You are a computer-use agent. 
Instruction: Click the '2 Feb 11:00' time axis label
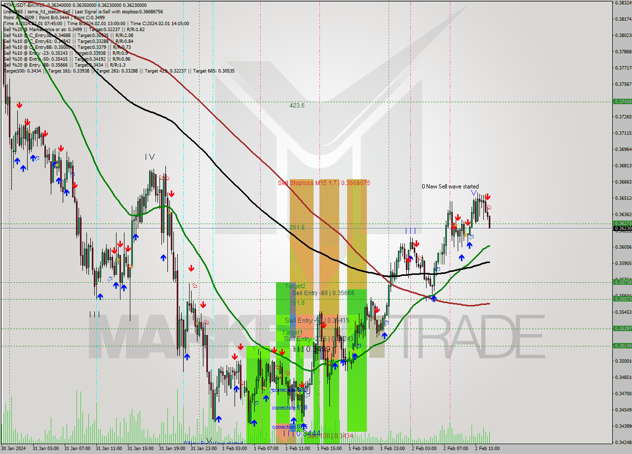pyautogui.click(x=487, y=449)
